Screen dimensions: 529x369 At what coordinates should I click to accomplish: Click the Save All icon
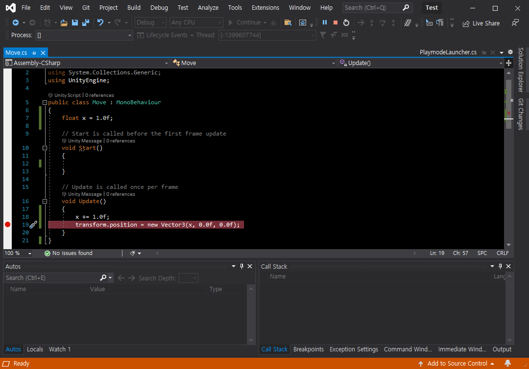coord(86,23)
